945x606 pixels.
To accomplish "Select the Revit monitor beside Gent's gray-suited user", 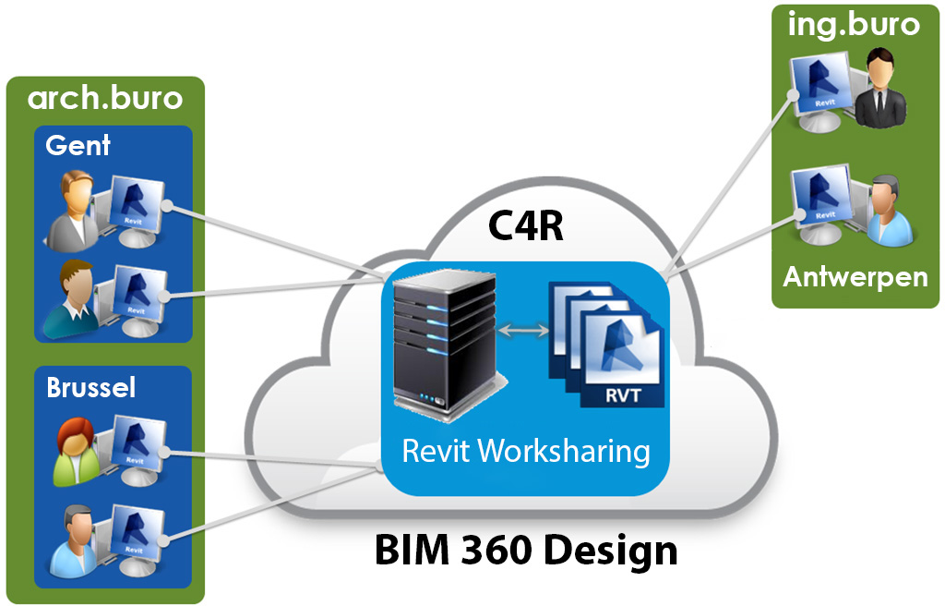I will 137,211.
